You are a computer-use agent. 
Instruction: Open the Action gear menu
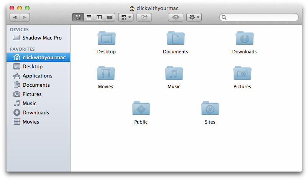(x=194, y=17)
